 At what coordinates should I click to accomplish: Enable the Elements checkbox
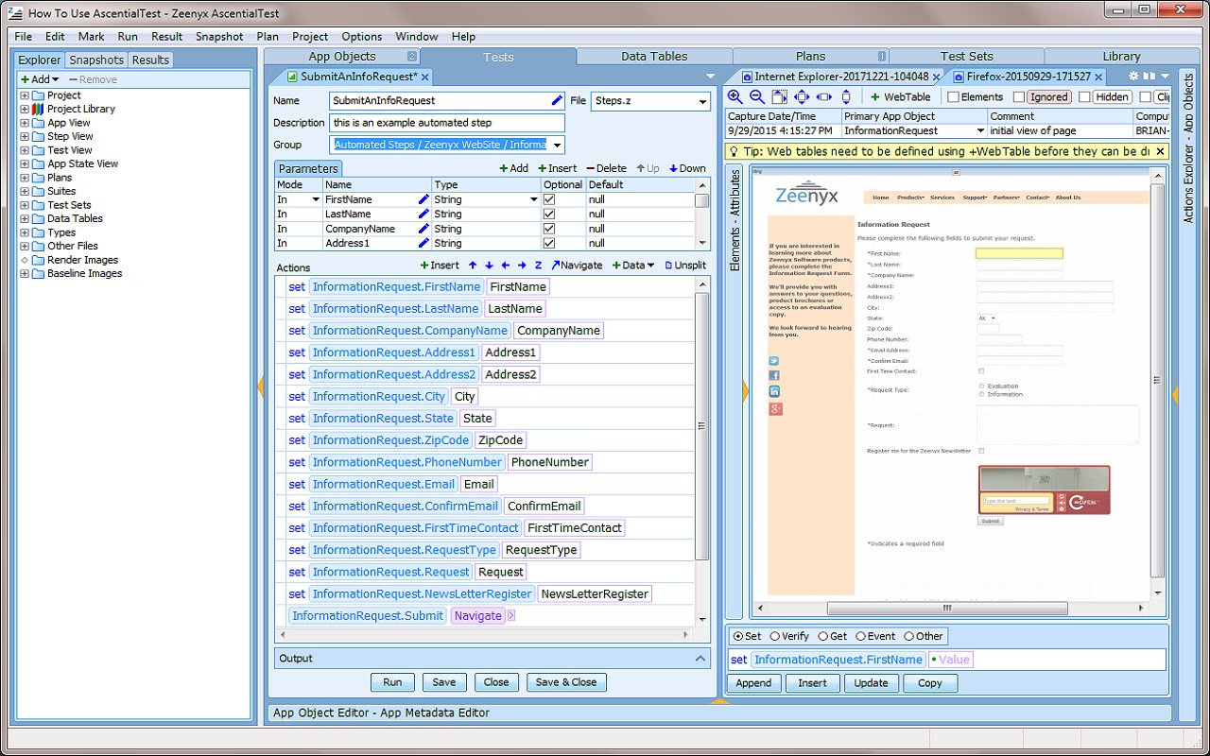tap(953, 96)
